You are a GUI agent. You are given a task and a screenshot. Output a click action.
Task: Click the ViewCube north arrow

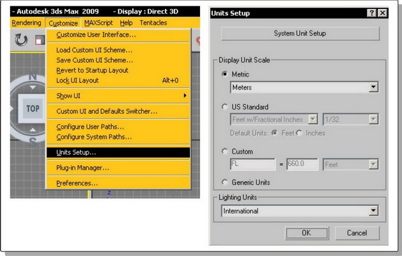tap(33, 88)
